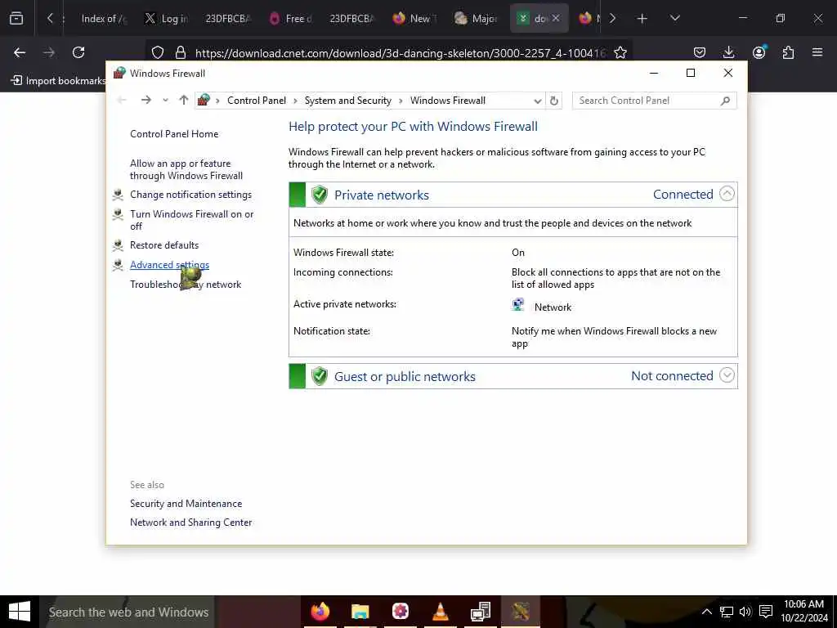Switch to New Tab in Firefox

tap(415, 19)
